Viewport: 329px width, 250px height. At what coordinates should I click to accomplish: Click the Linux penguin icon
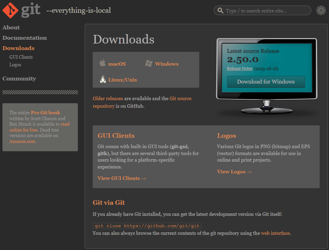point(103,79)
